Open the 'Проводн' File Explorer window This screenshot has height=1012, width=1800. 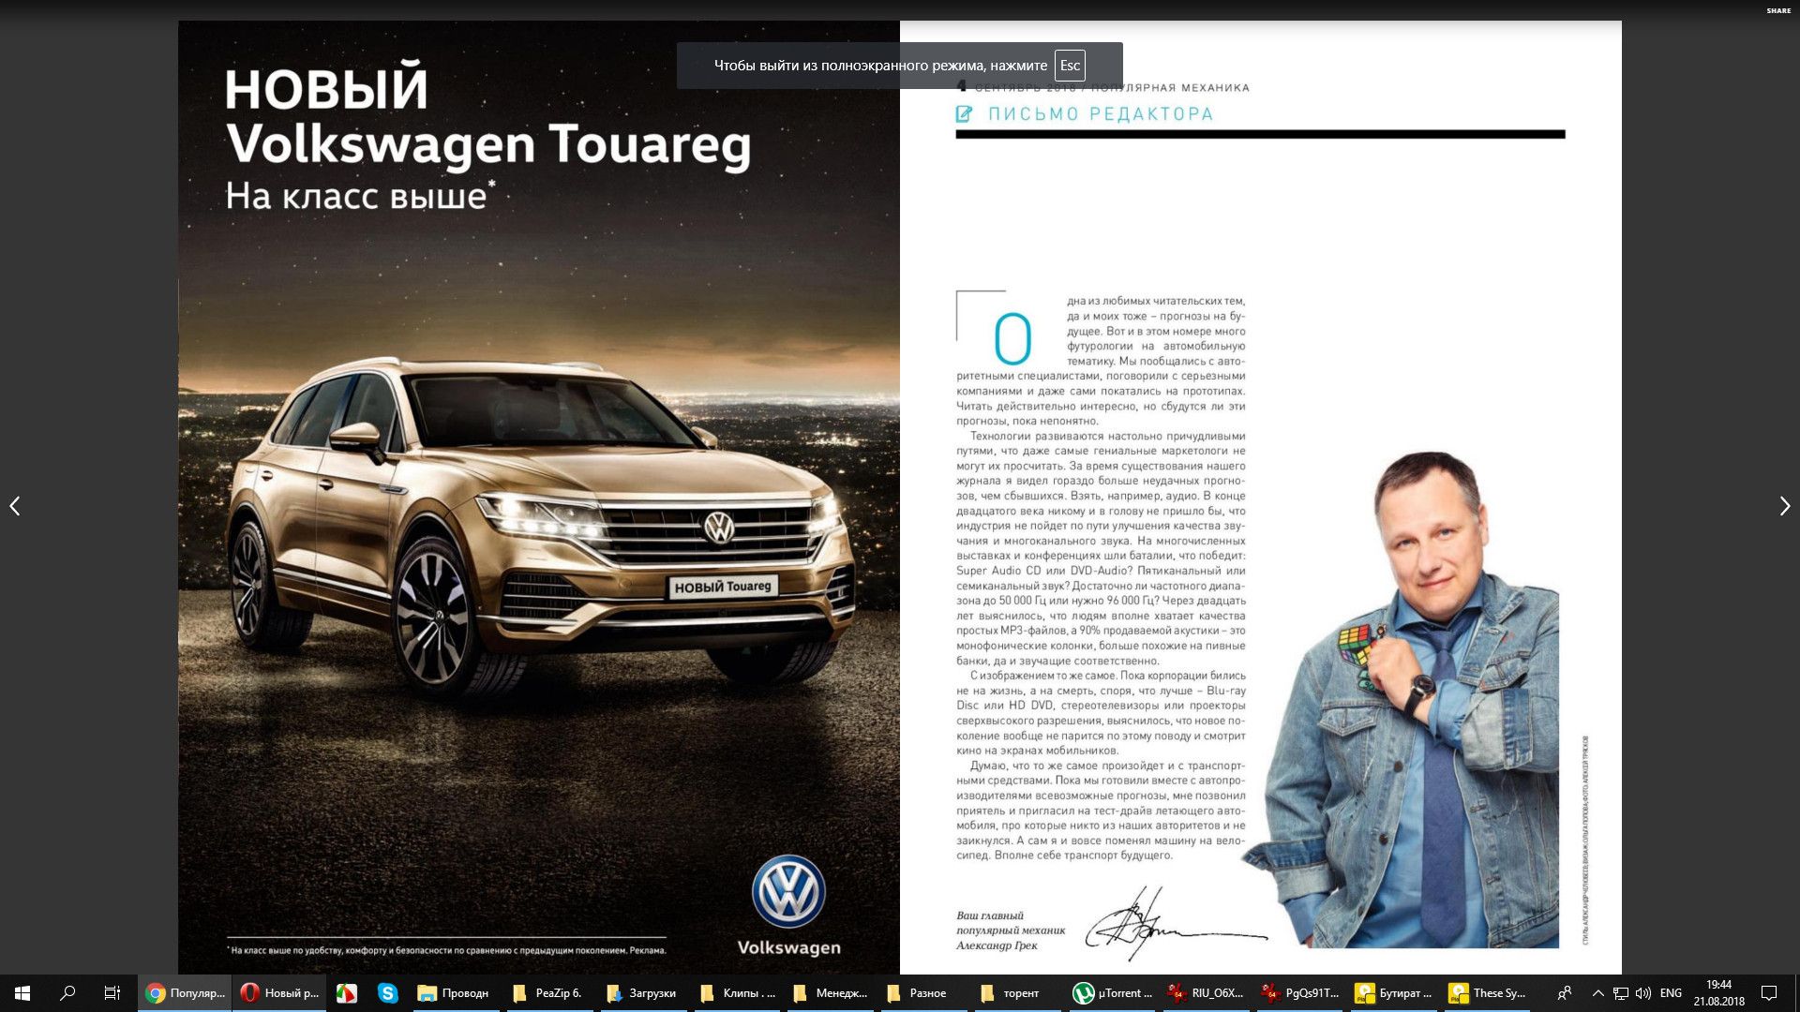tap(455, 993)
